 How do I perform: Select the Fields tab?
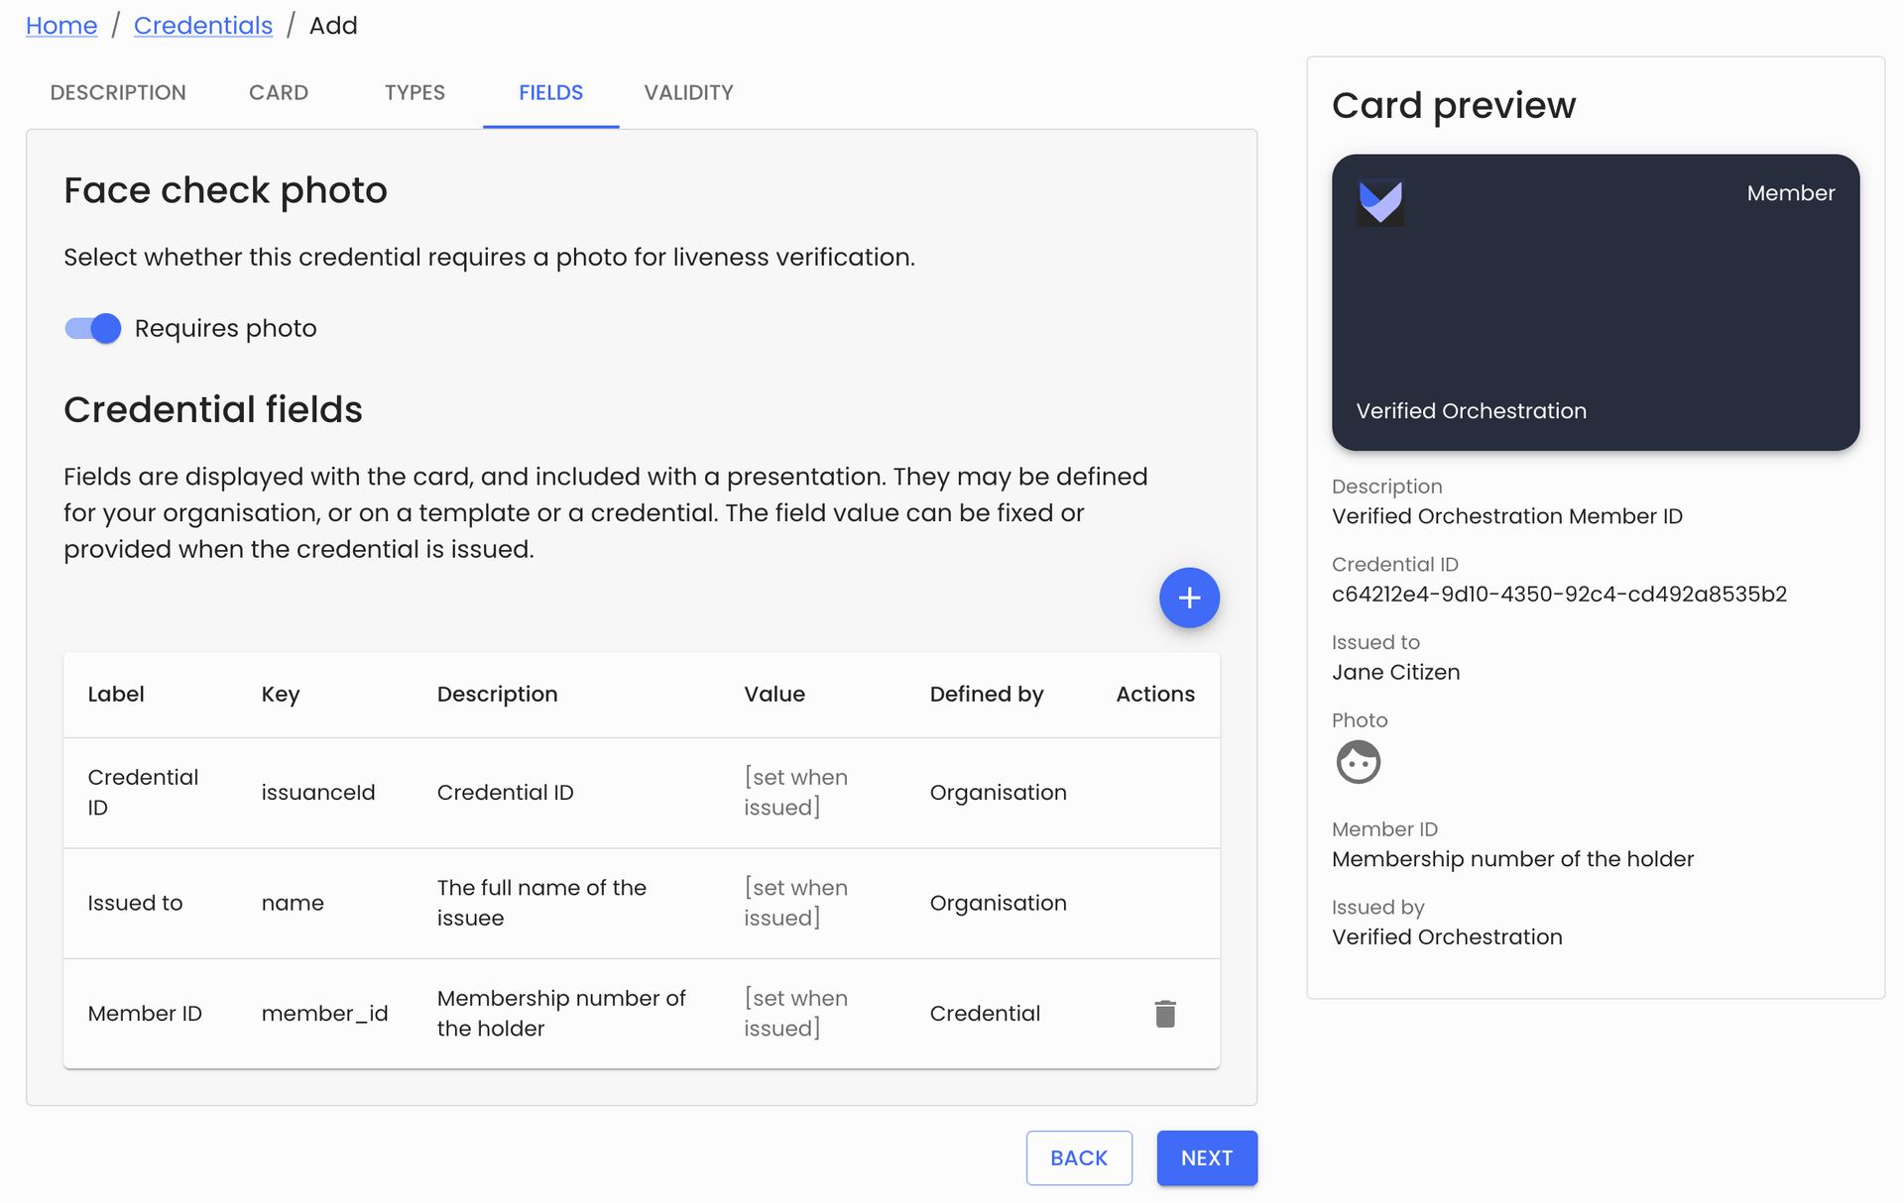click(x=550, y=92)
